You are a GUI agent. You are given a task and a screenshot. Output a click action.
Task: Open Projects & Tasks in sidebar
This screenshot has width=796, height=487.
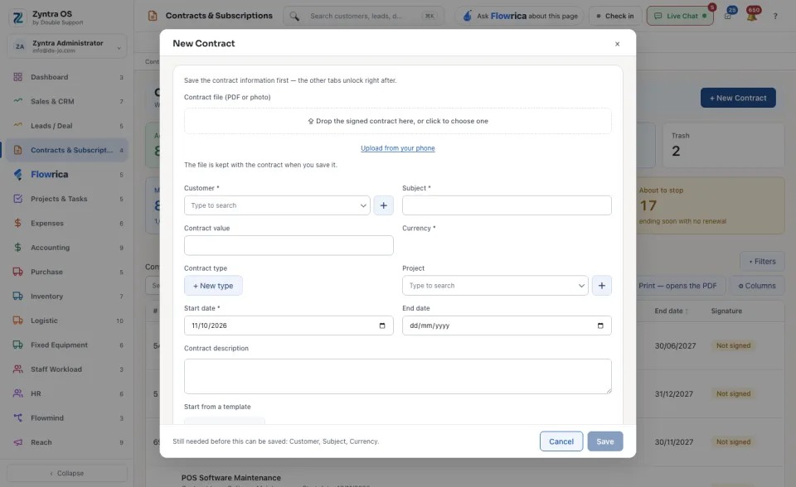click(67, 199)
